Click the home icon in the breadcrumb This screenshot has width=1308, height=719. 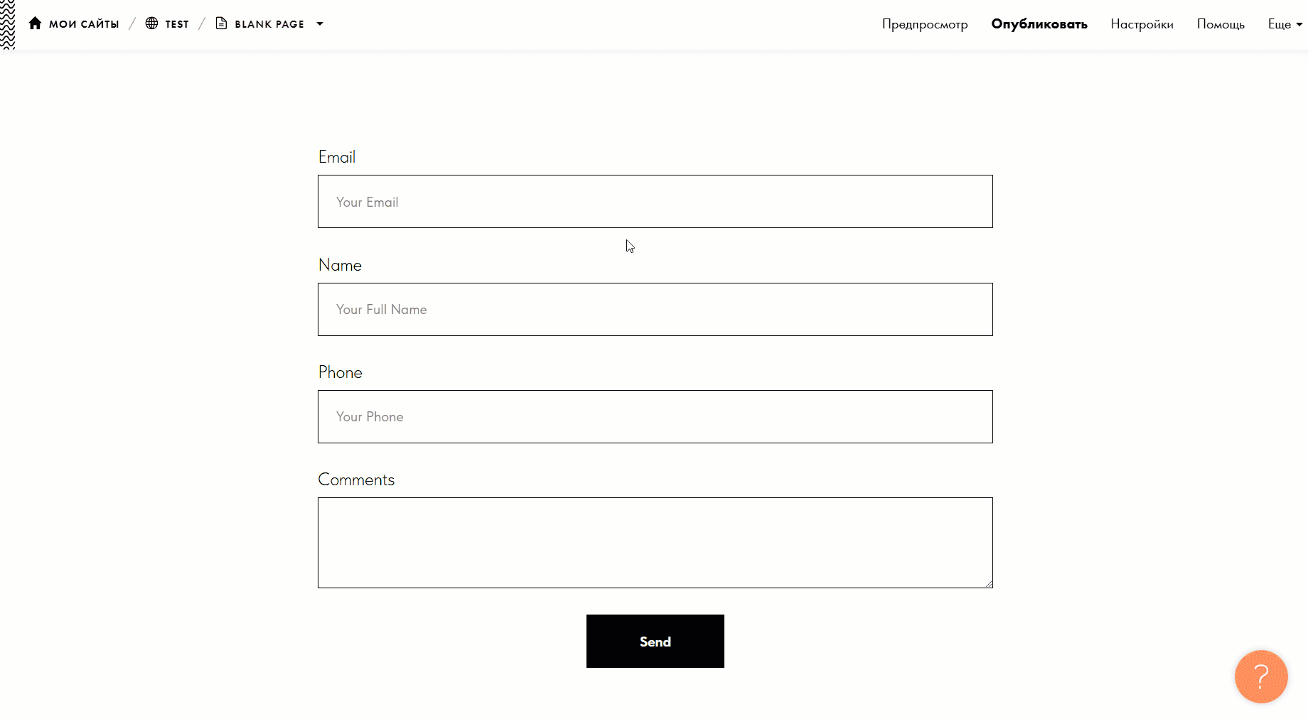[35, 23]
